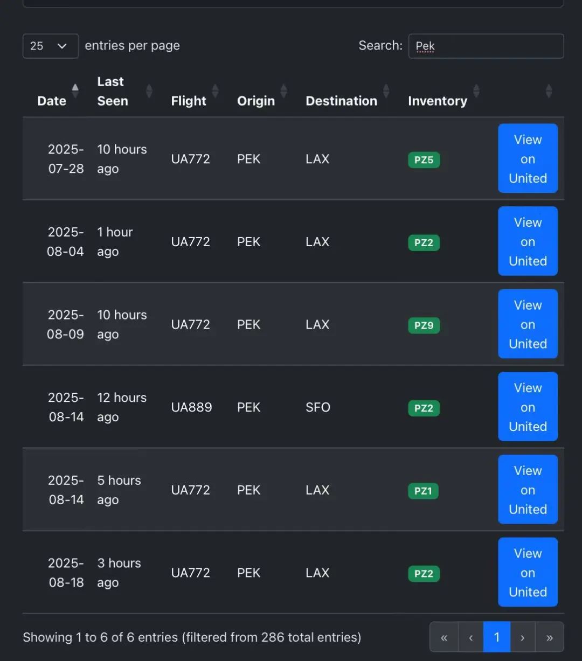Go to first page of results
582x661 pixels.
coord(444,637)
